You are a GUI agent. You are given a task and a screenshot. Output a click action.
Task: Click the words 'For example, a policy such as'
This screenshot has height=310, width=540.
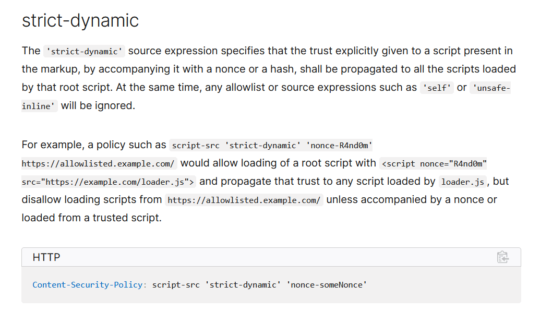point(94,145)
